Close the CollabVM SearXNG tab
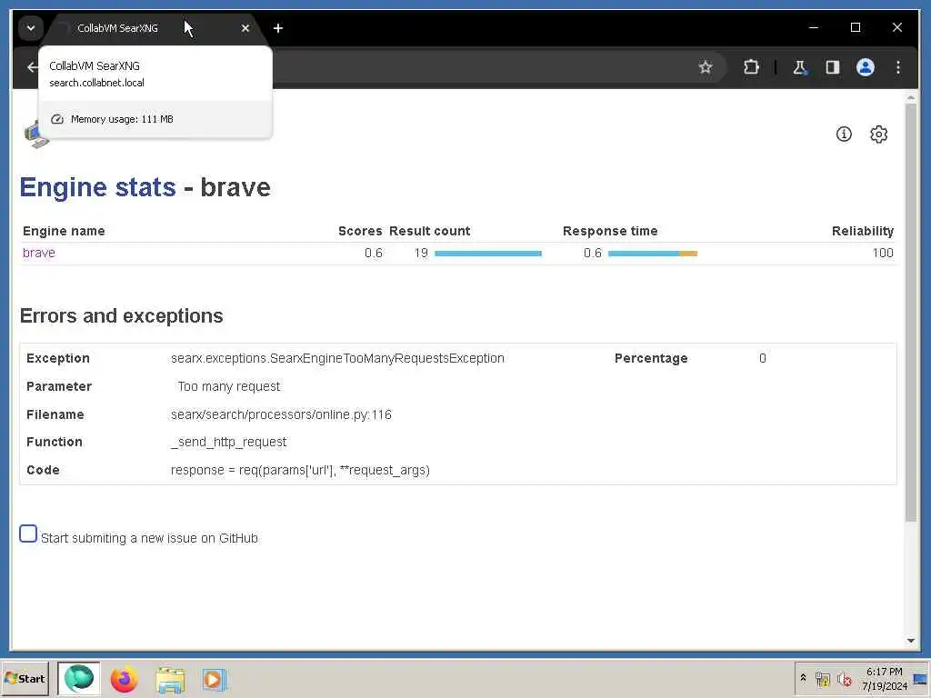 pyautogui.click(x=245, y=28)
